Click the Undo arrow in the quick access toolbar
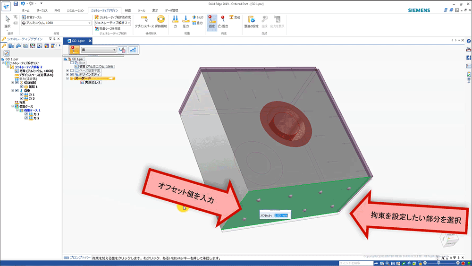This screenshot has height=266, width=472. point(23,4)
